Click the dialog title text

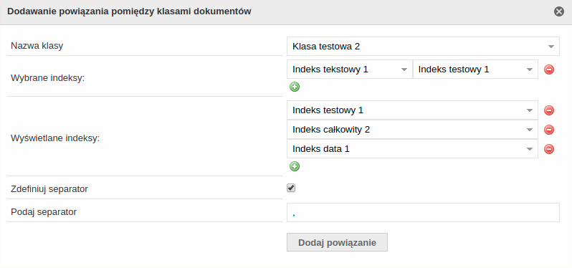(x=129, y=11)
